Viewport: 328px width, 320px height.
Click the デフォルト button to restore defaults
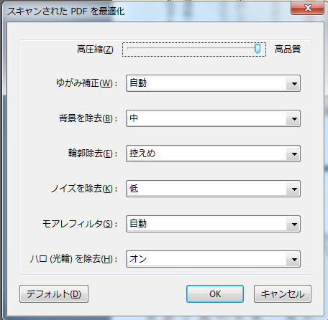tap(54, 294)
